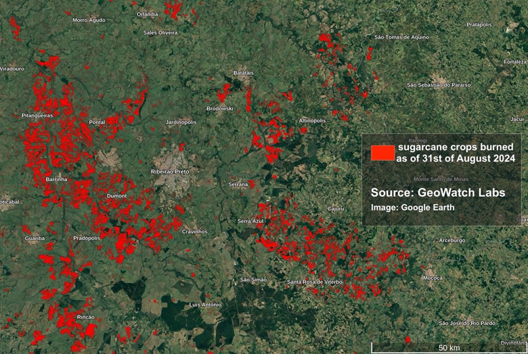Select the Luís Antônio label
This screenshot has height=354, width=528.
[x=205, y=305]
